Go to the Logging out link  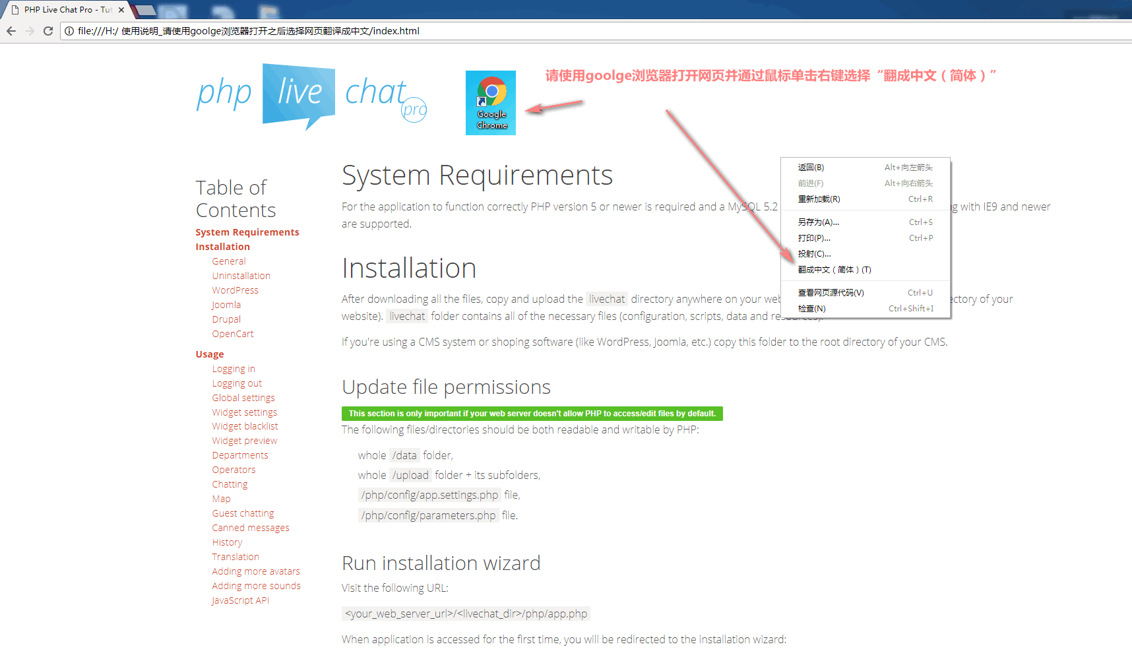tap(237, 383)
